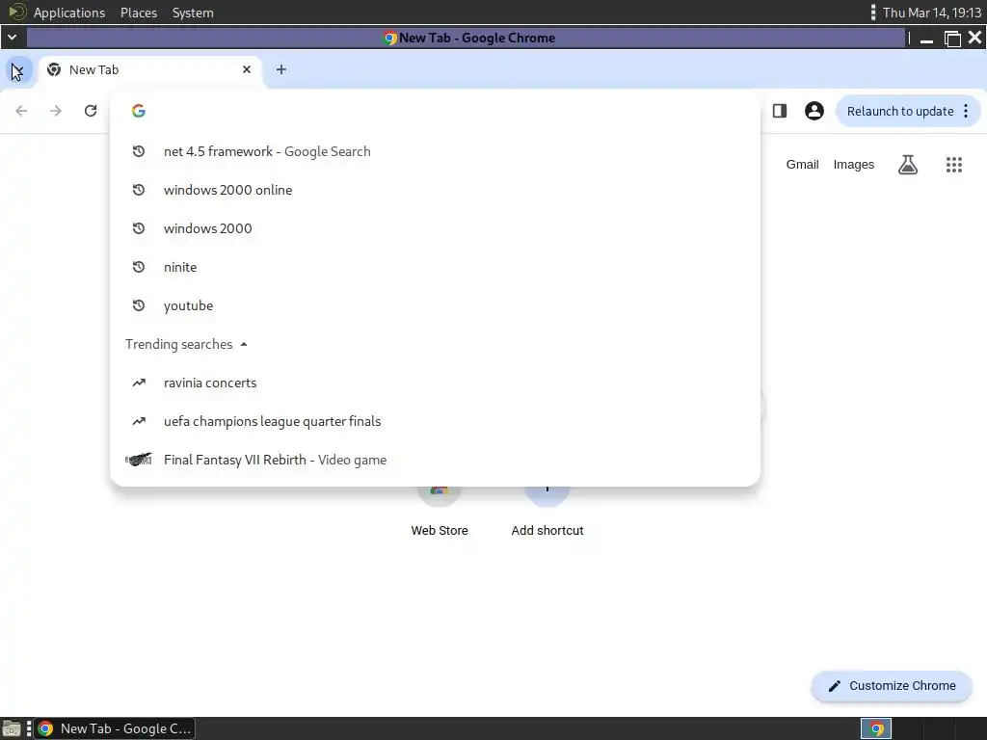Image resolution: width=987 pixels, height=740 pixels.
Task: Click the show desktop icon in bottom panel
Action: [x=12, y=728]
